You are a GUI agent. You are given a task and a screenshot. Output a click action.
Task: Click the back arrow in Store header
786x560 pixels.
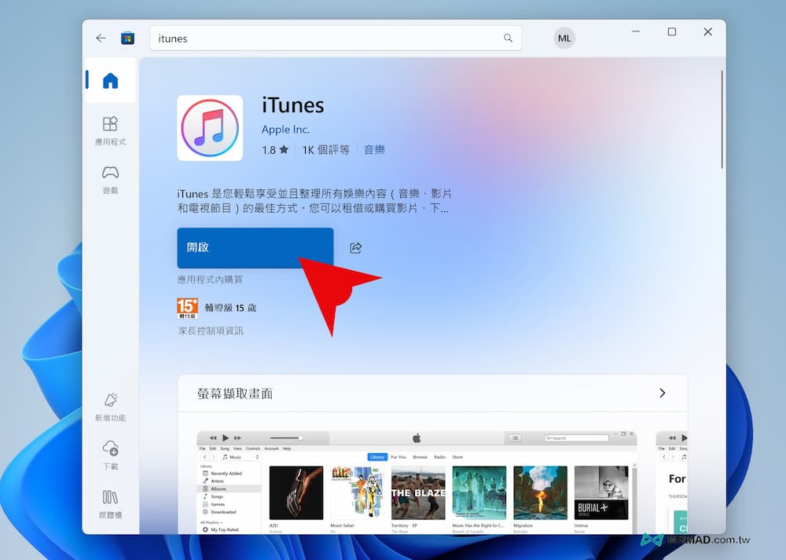[101, 38]
